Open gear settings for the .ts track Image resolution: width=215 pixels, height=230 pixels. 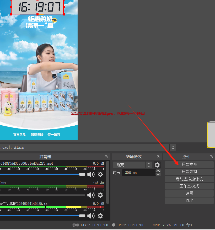tap(100, 216)
